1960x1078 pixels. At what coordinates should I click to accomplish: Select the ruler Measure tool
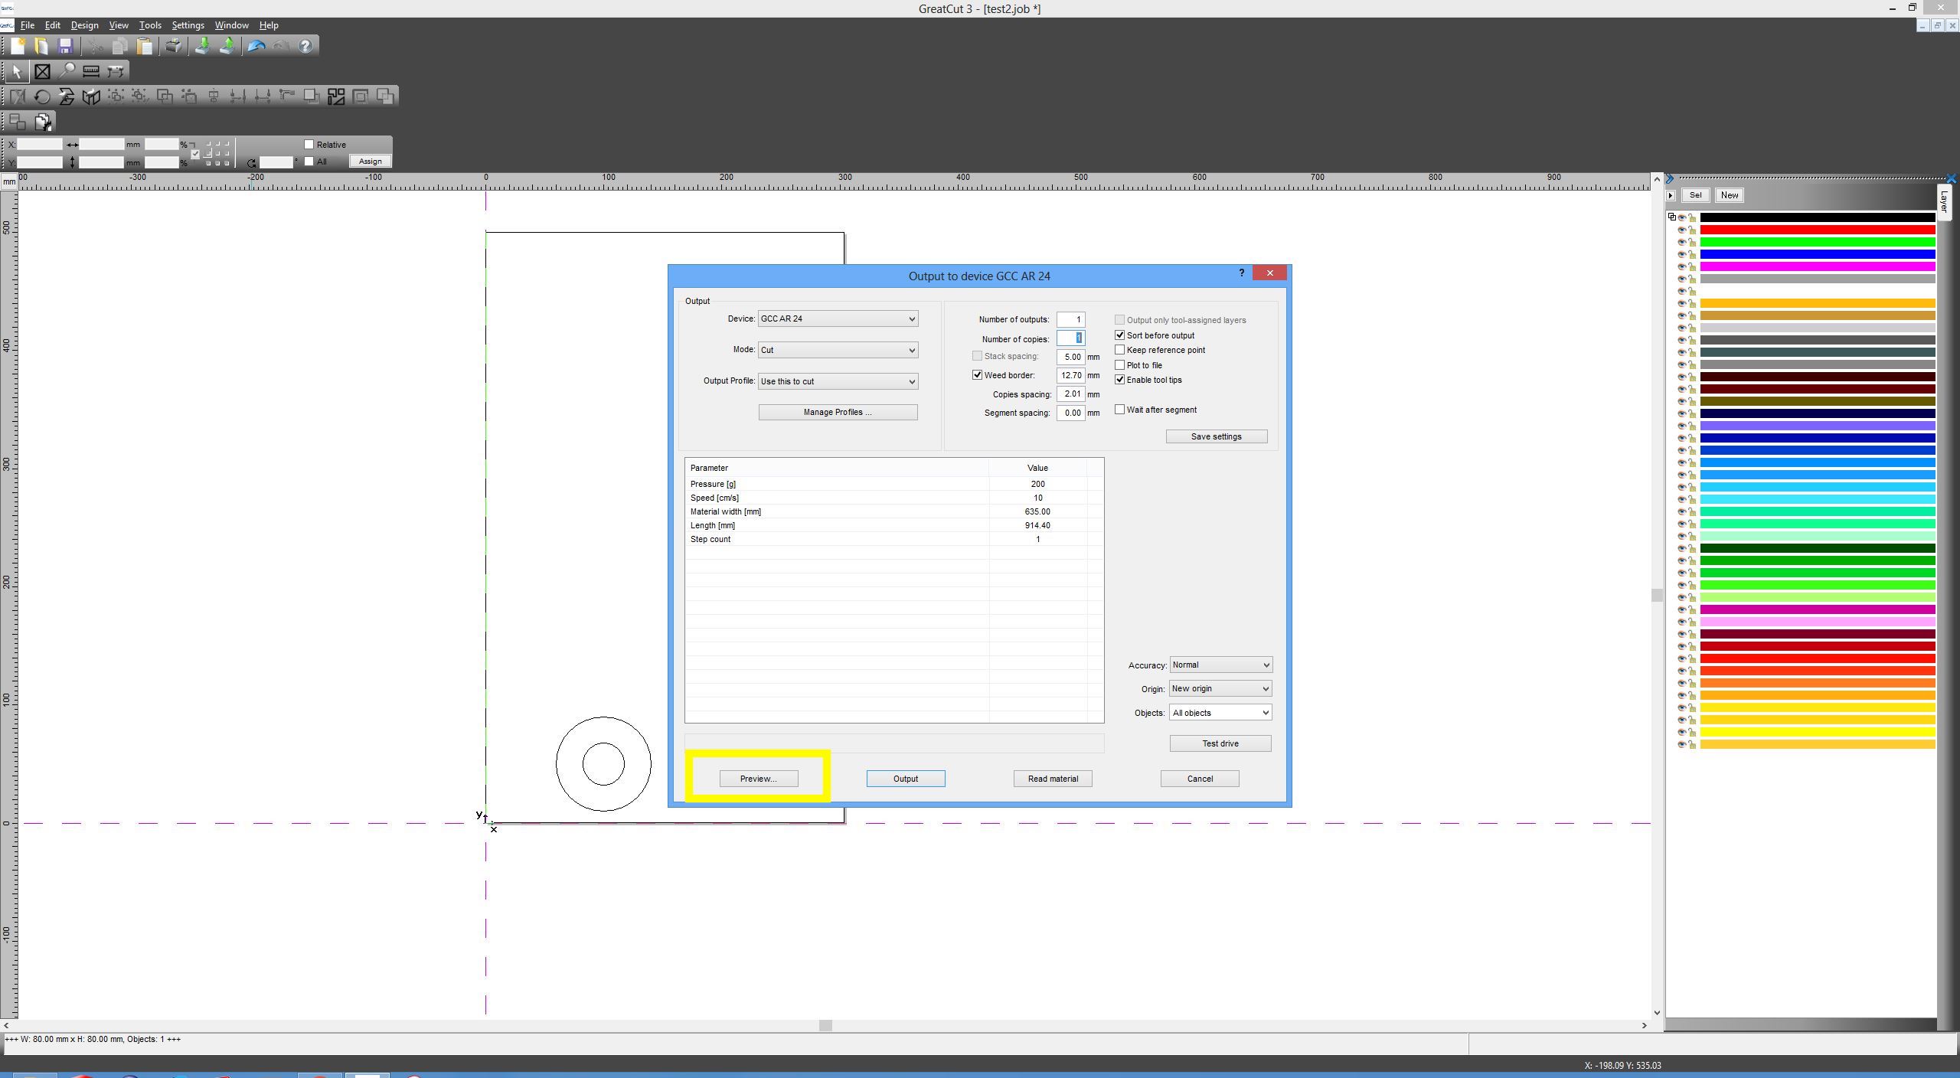click(91, 71)
